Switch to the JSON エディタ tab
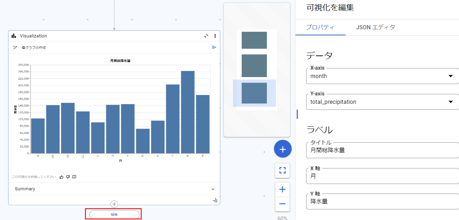The width and height of the screenshot is (459, 220). coord(375,27)
